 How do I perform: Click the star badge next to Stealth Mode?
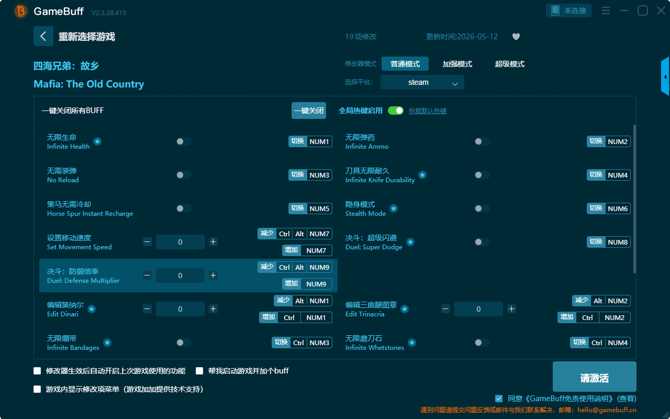[x=394, y=208]
